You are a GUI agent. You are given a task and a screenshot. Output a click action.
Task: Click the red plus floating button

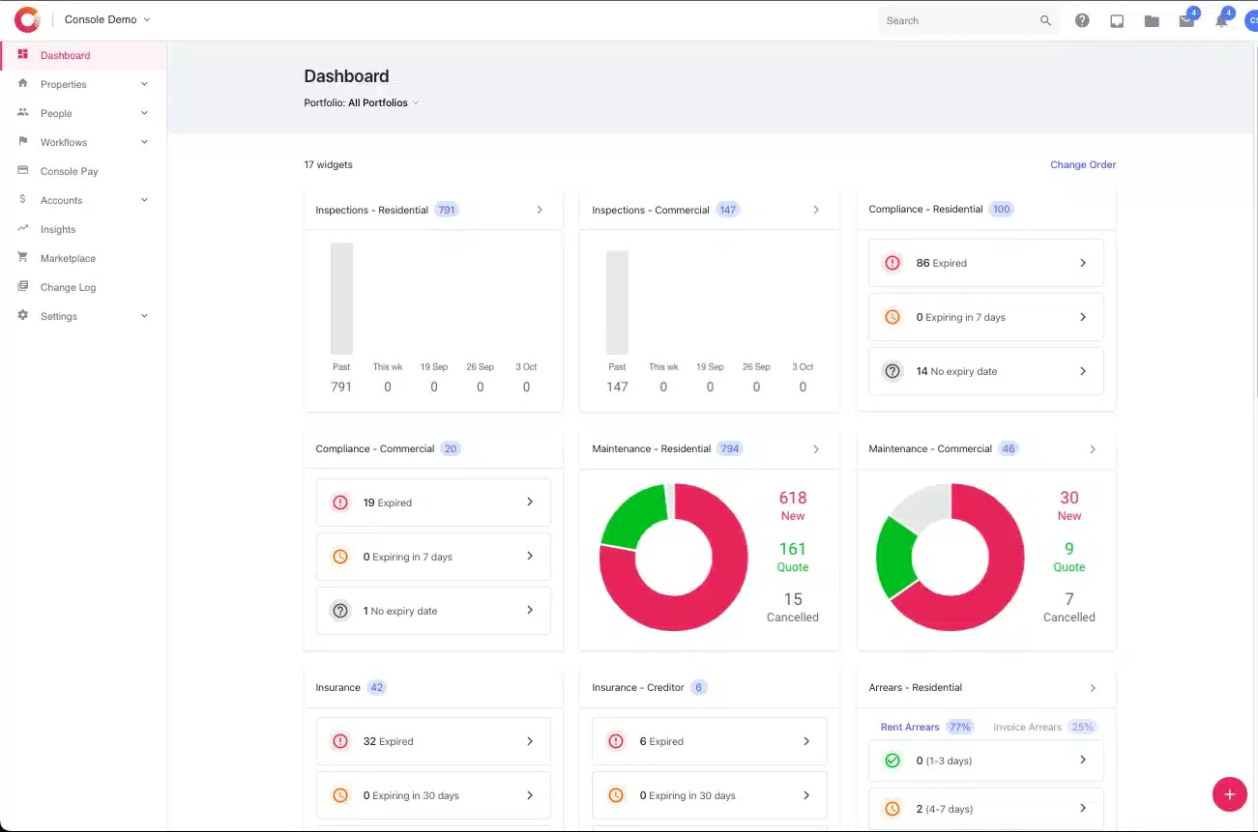[1229, 794]
